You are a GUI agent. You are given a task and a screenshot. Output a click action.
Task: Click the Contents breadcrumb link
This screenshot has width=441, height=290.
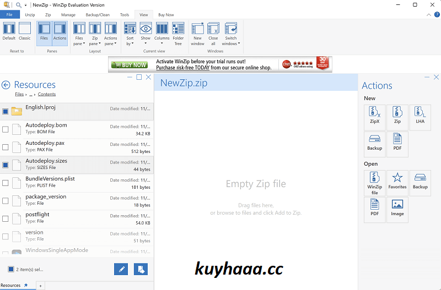(x=47, y=94)
